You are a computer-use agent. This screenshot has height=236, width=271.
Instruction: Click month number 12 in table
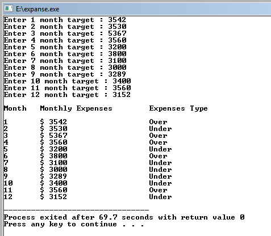click(8, 197)
